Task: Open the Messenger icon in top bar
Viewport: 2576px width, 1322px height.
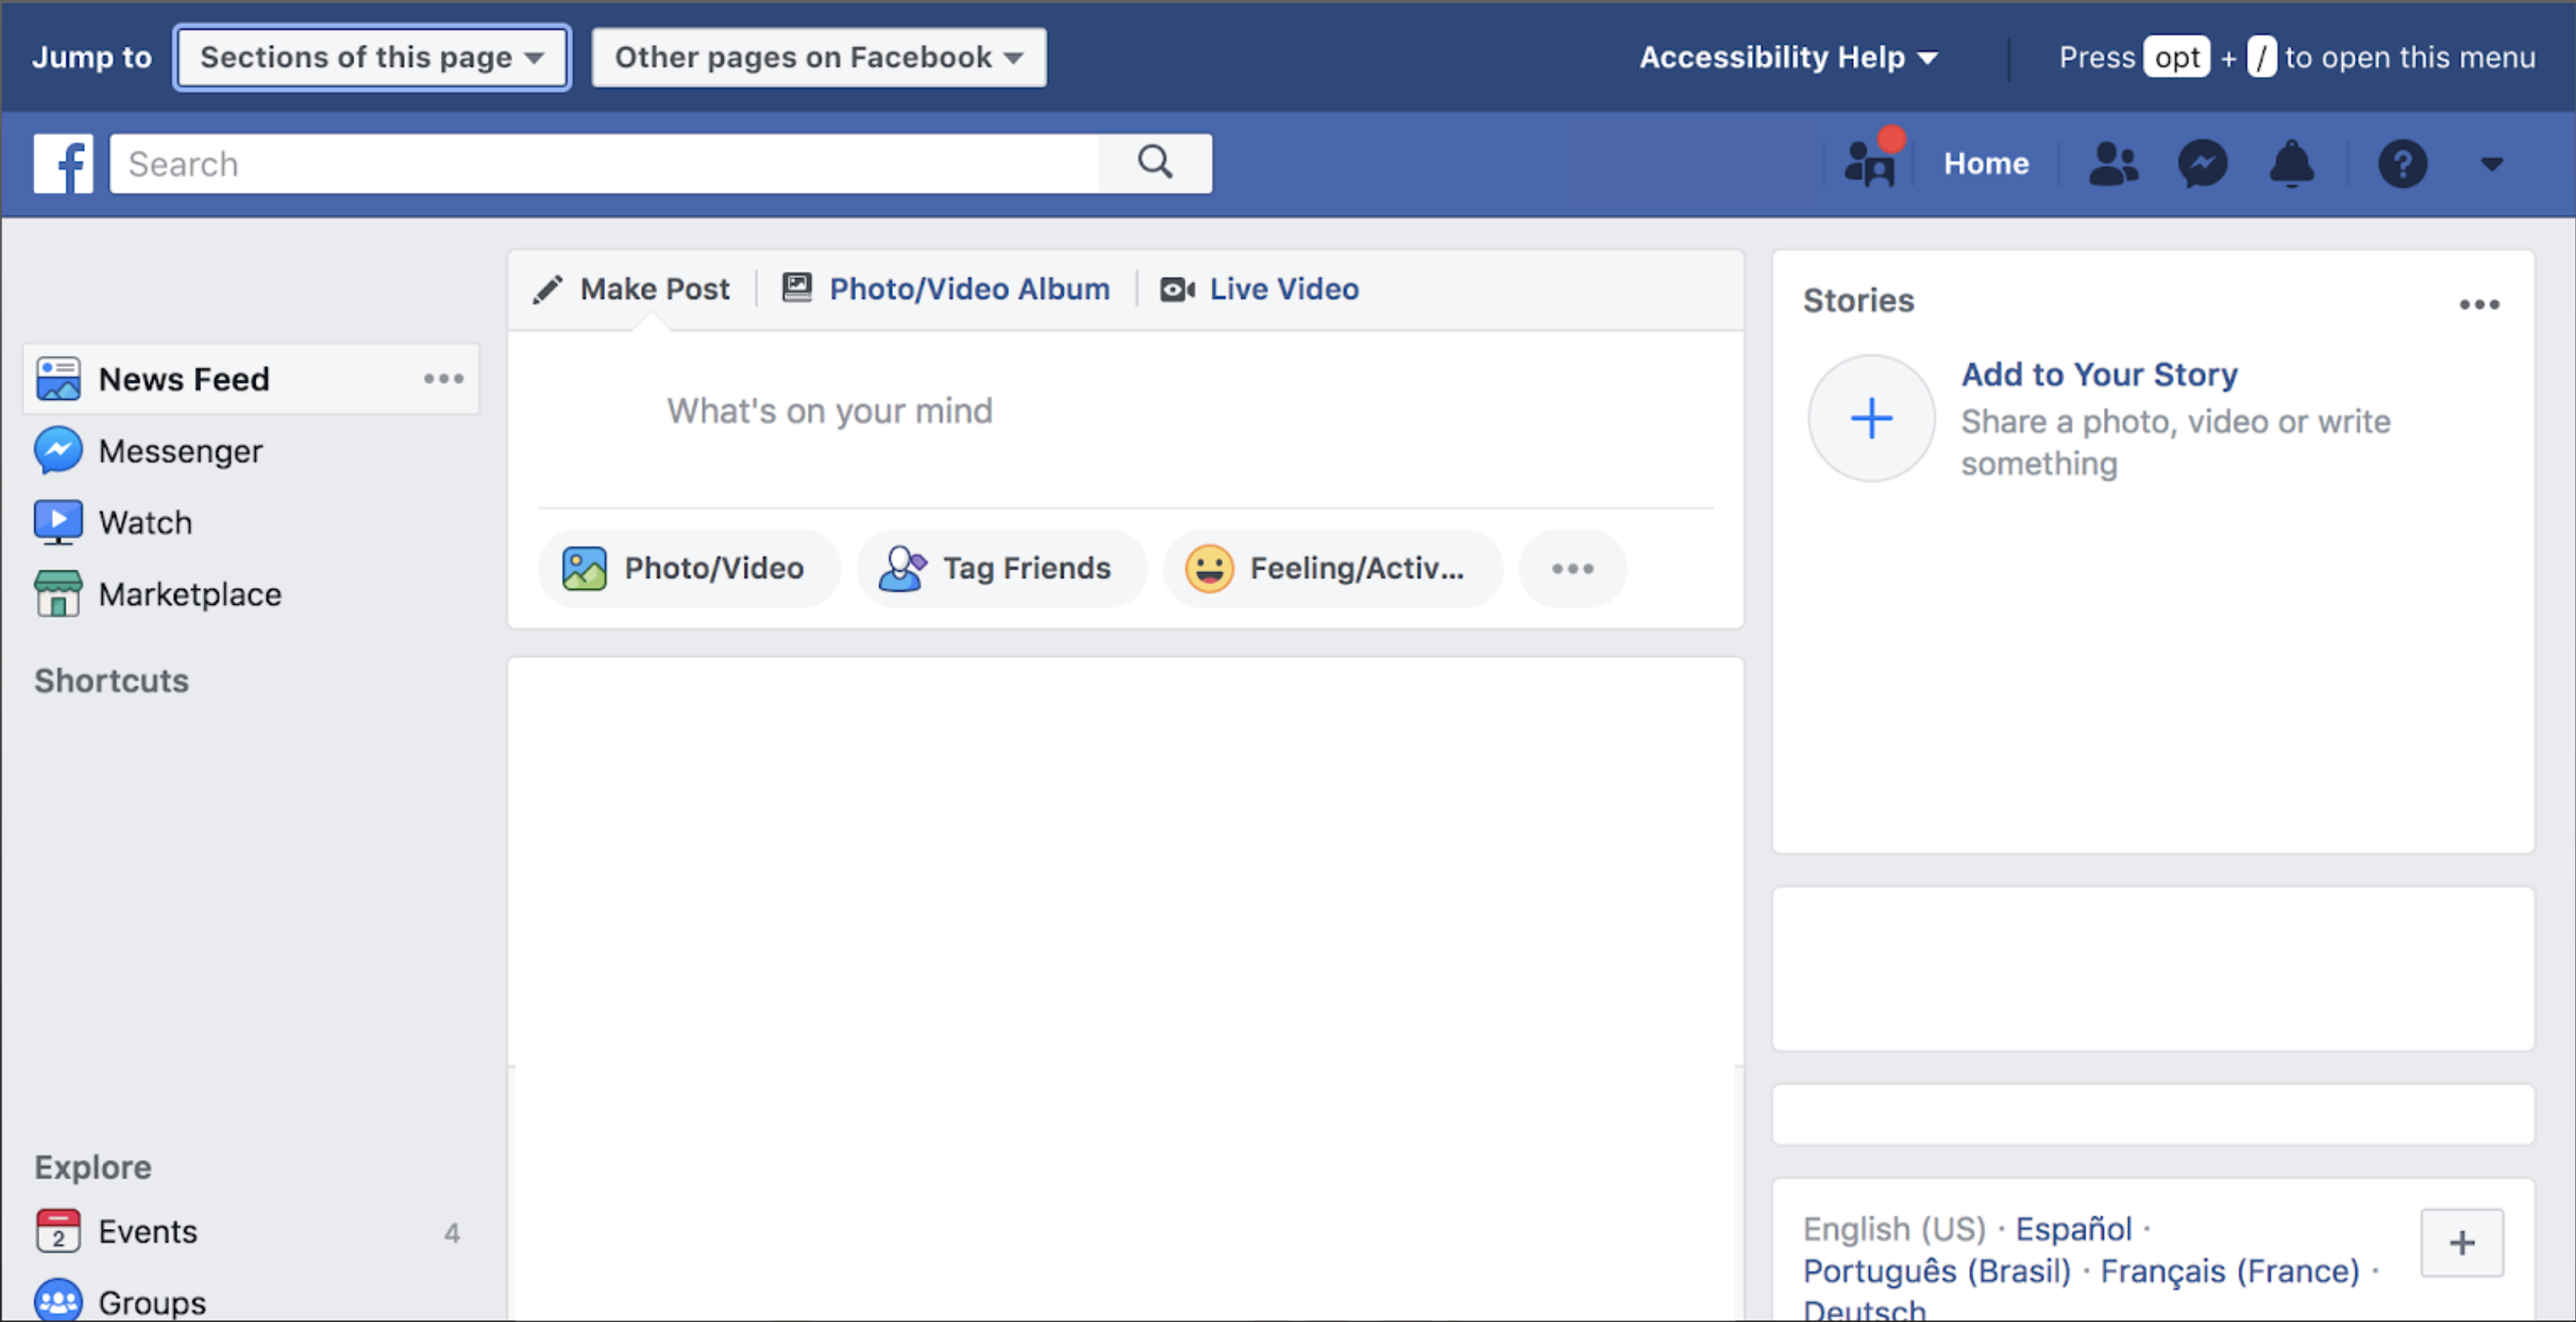Action: coord(2202,163)
